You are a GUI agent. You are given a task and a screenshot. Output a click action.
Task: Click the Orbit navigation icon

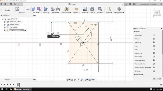[67, 80]
